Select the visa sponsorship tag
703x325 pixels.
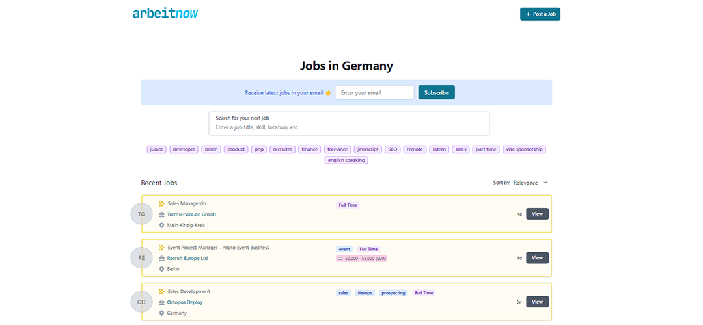(x=524, y=149)
